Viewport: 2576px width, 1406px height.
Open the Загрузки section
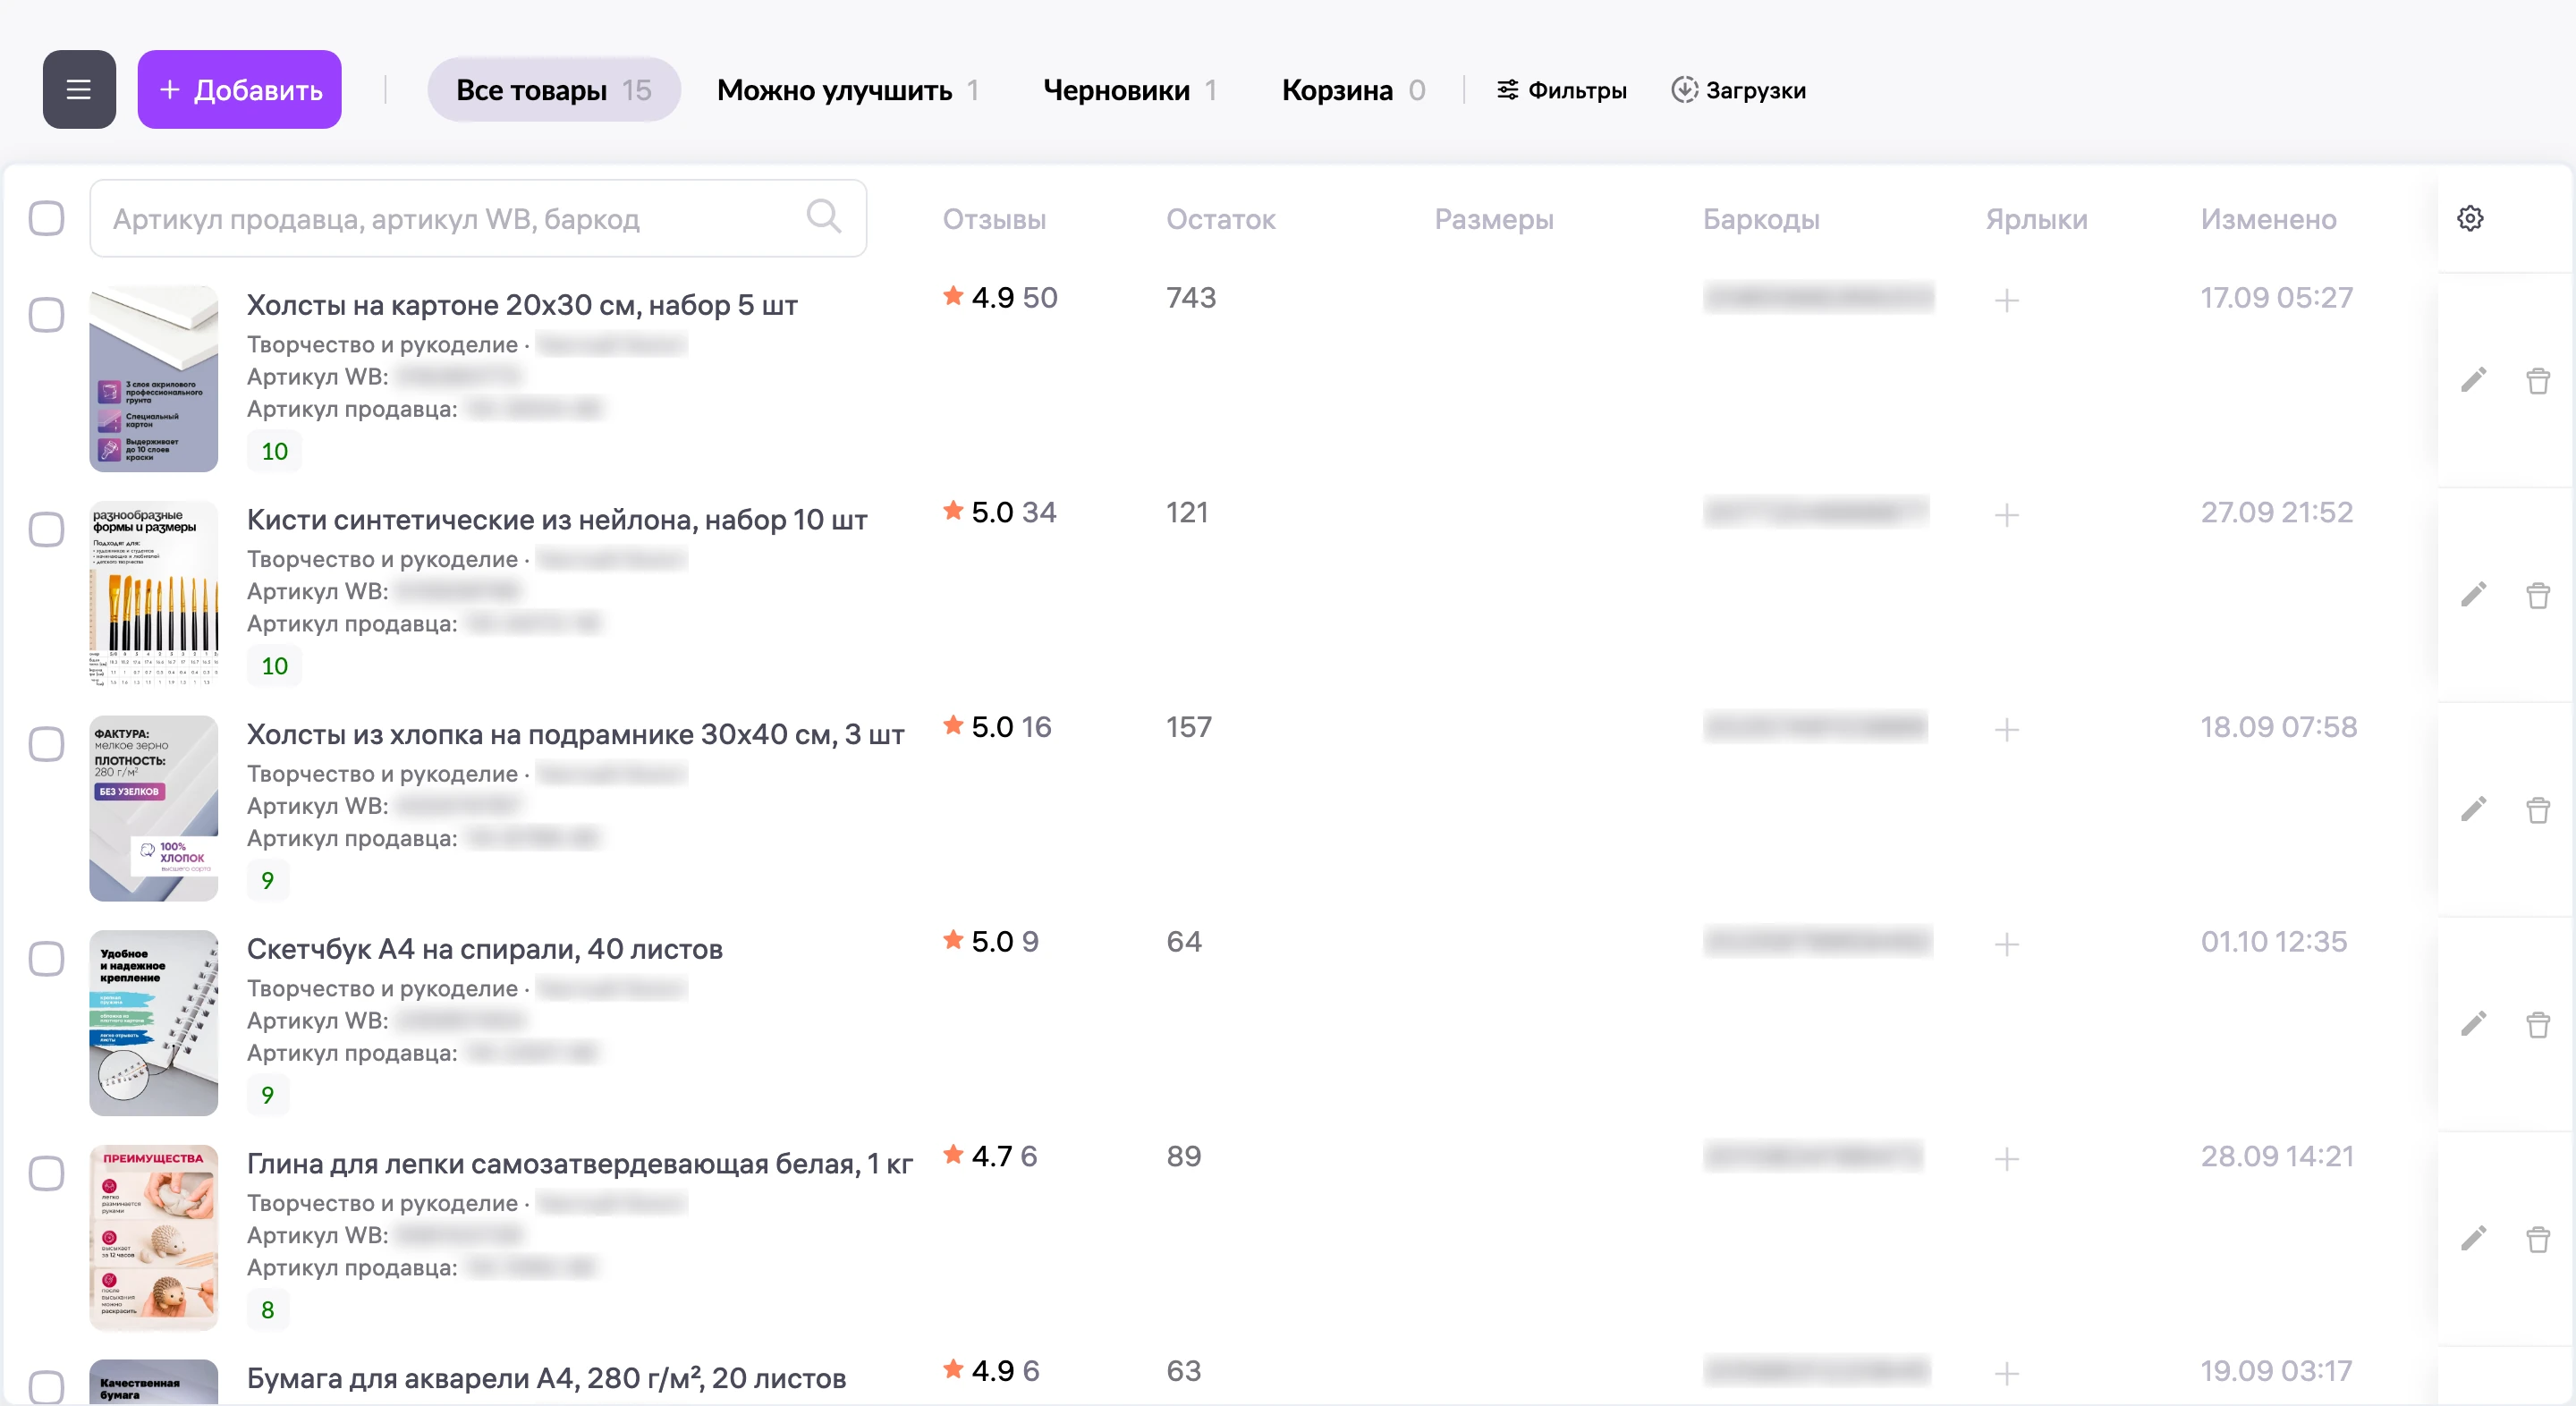(1738, 90)
